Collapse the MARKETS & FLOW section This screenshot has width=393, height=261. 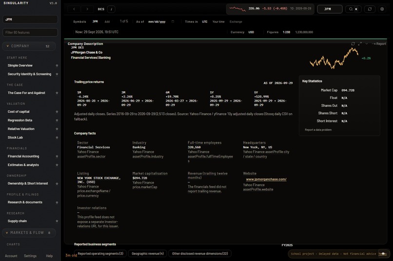pos(29,232)
